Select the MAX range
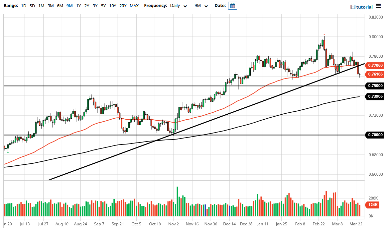The height and width of the screenshot is (229, 386). (x=134, y=6)
